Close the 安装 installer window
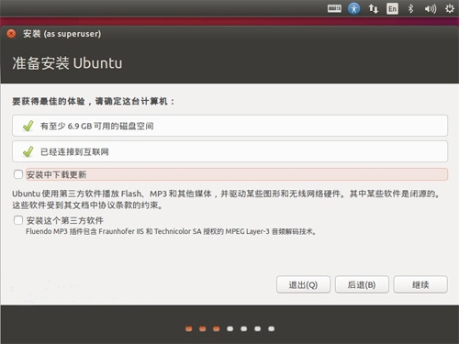The height and width of the screenshot is (344, 459). (11, 33)
